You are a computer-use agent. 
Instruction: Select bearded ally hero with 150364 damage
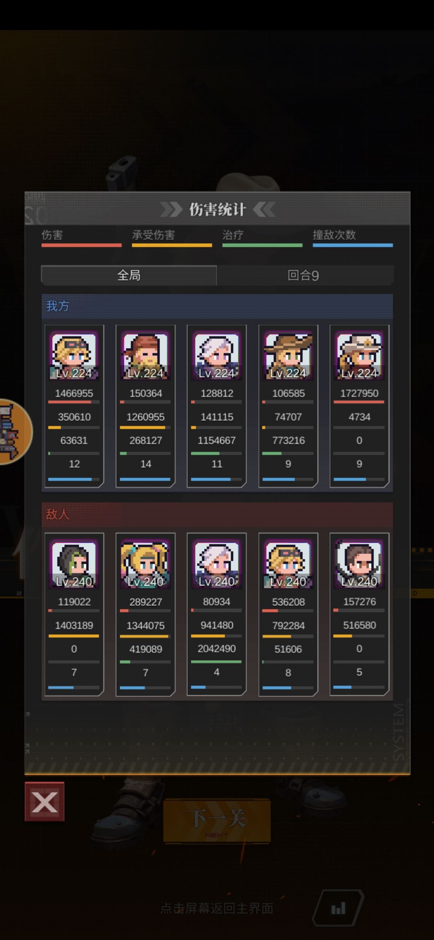coord(145,356)
